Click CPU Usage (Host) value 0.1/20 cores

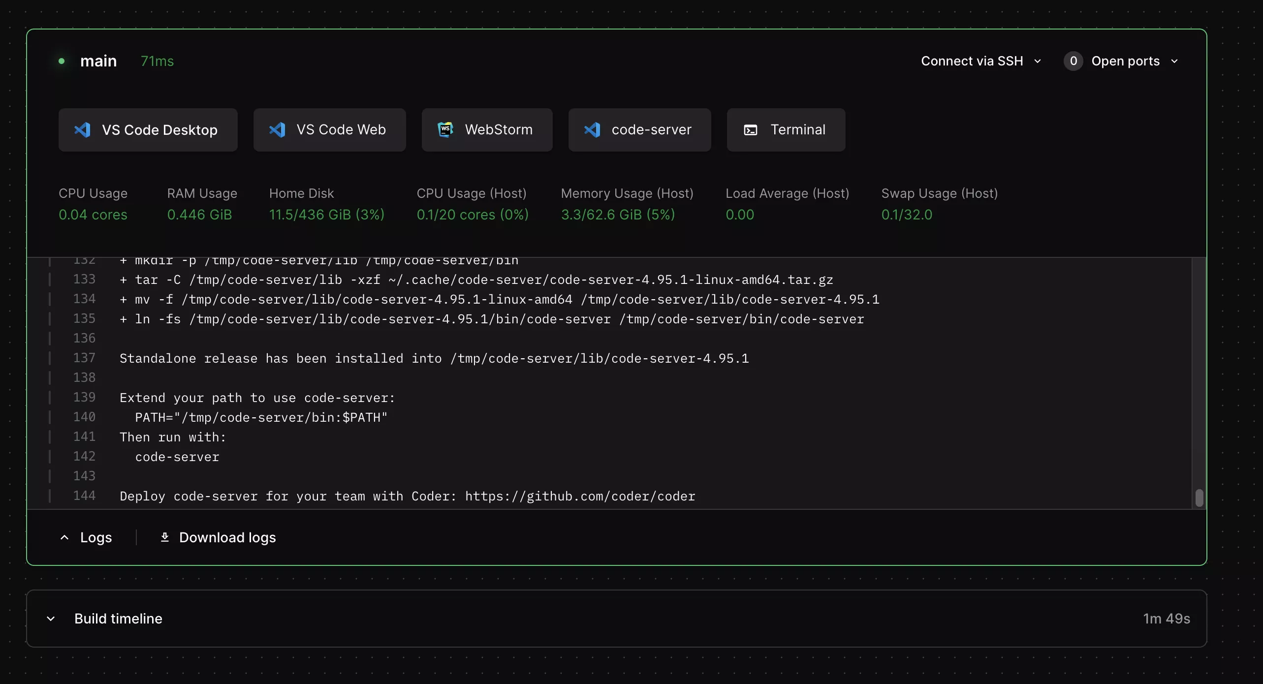pos(473,215)
